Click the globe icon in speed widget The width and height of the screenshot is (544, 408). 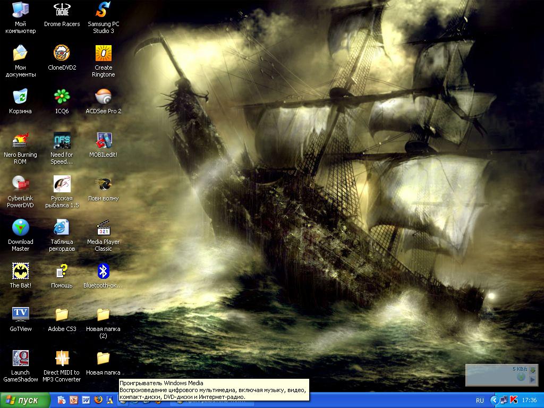(521, 377)
